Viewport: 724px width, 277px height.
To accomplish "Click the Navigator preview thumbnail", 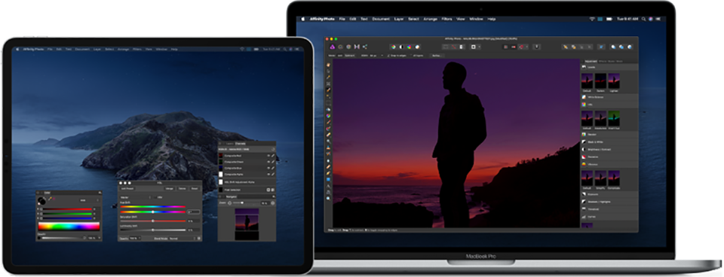I will [247, 224].
